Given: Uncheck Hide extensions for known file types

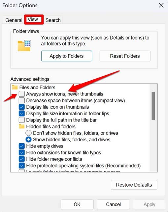Looking at the screenshot, I should (22, 152).
